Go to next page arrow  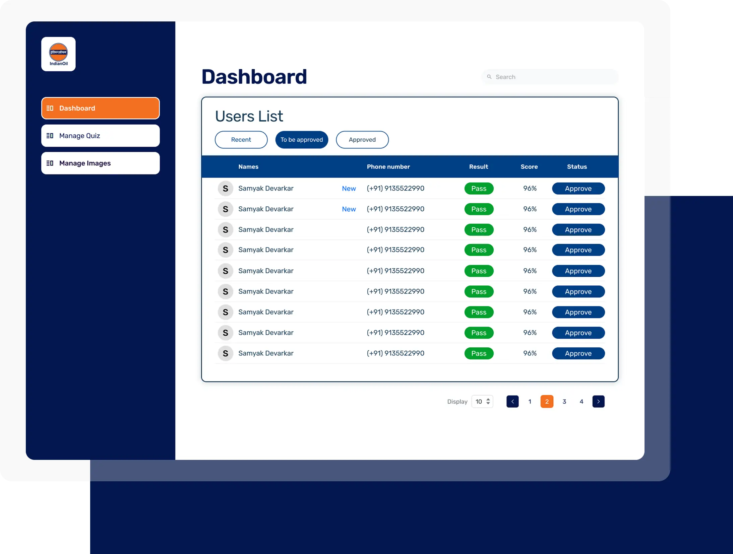(x=598, y=401)
